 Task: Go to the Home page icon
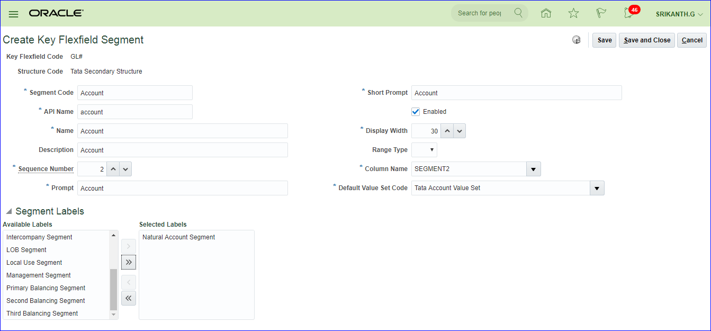pyautogui.click(x=546, y=13)
